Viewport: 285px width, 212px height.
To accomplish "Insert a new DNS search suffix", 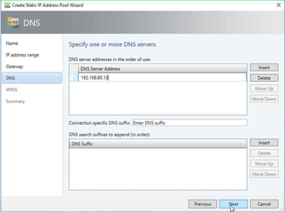I will pyautogui.click(x=264, y=143).
